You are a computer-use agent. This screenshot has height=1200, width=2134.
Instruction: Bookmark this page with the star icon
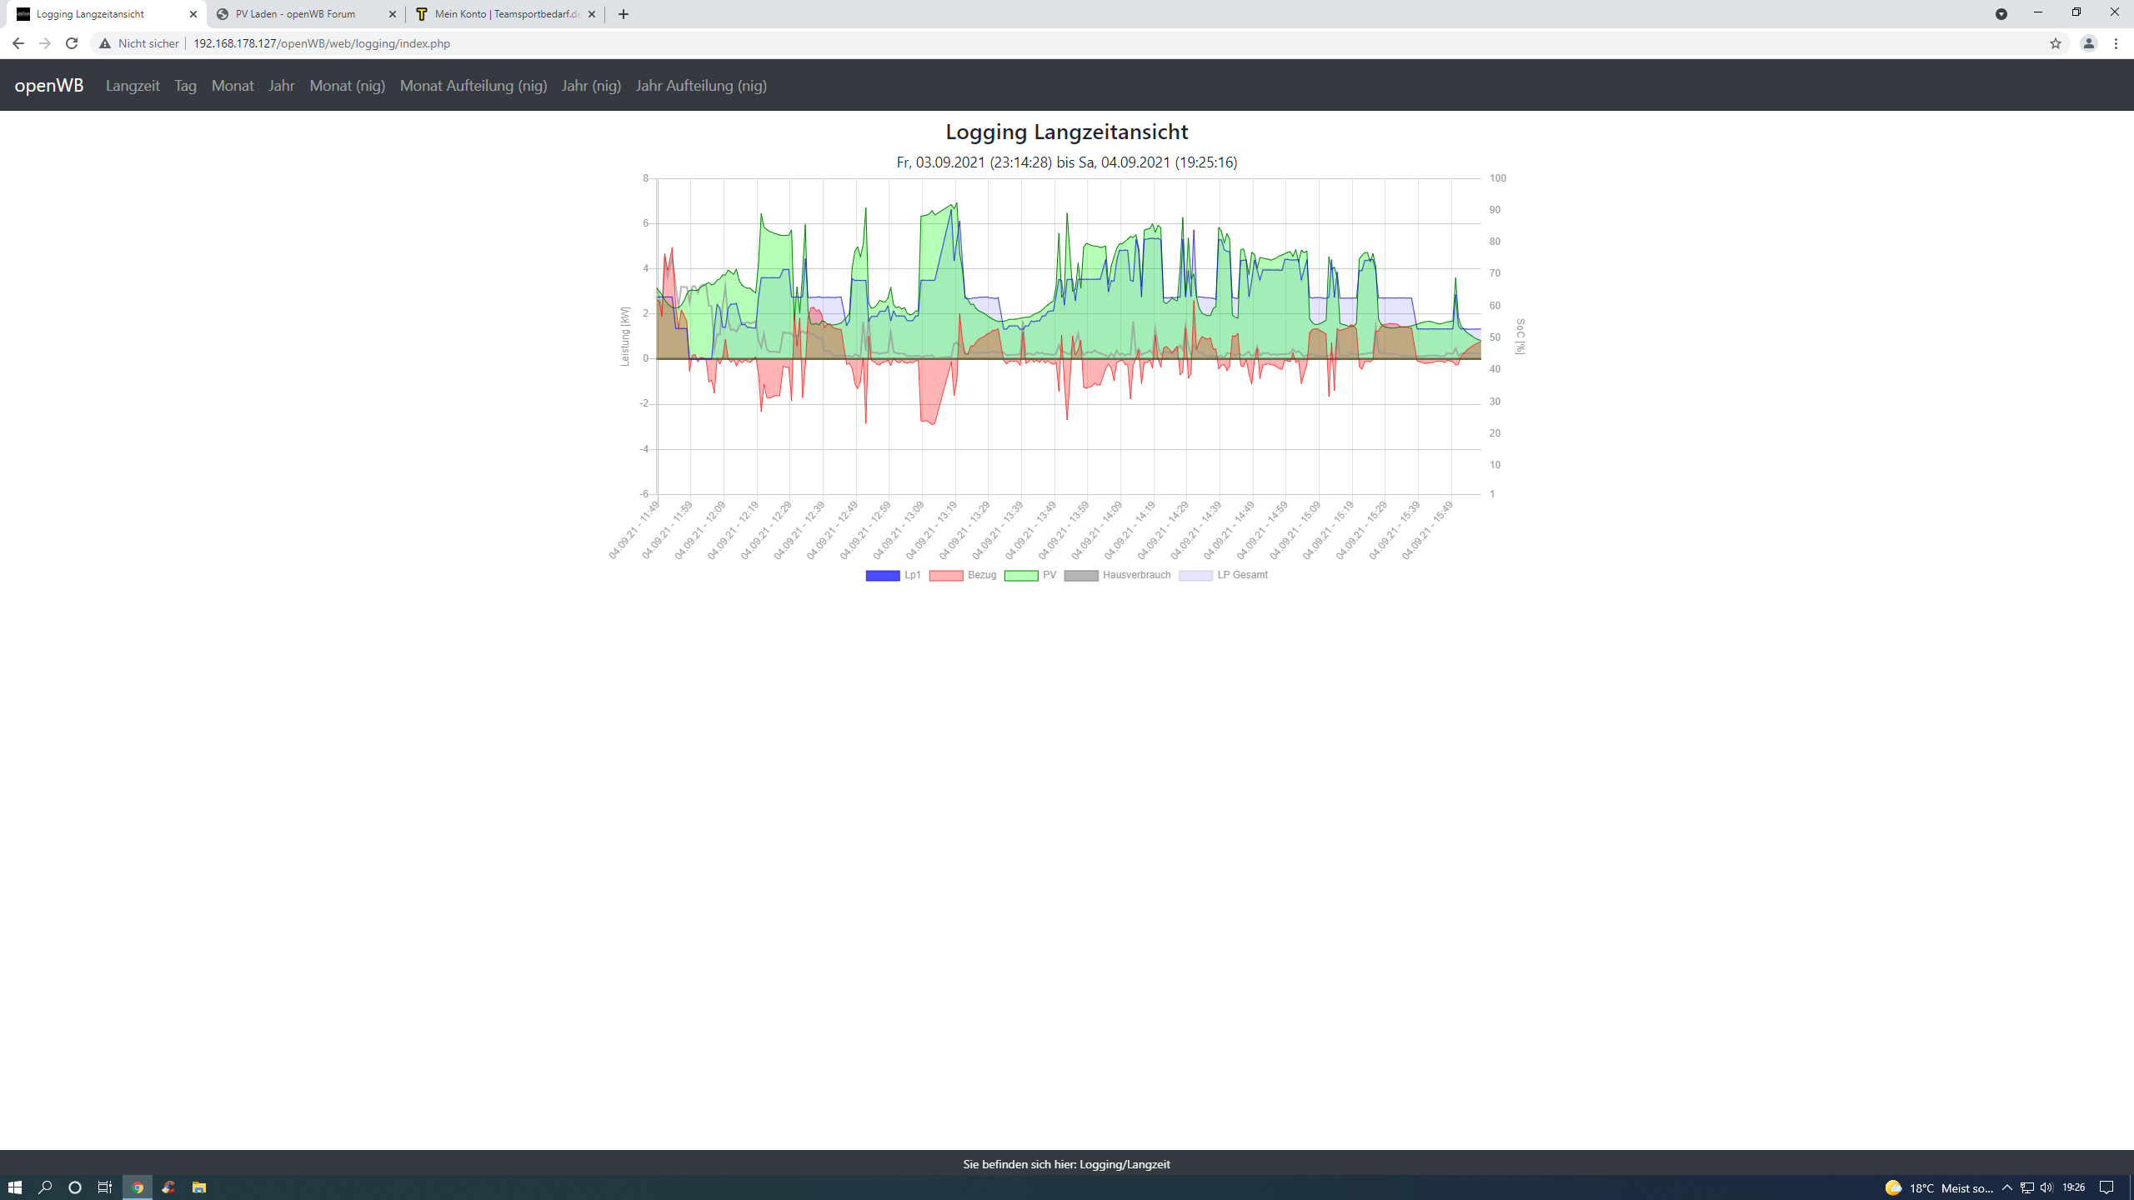(x=2056, y=43)
